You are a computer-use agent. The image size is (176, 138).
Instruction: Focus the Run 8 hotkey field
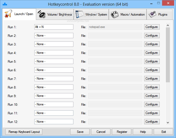coord(54,87)
